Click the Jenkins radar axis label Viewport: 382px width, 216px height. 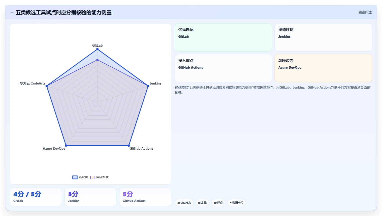(x=155, y=83)
